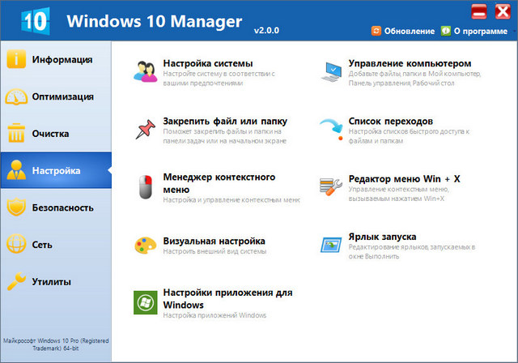Minimize the Windows 10 Manager window
The image size is (518, 363).
tap(478, 12)
